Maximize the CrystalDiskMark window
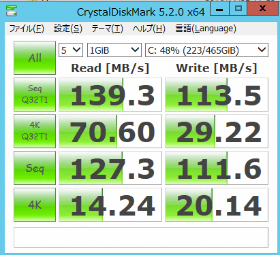This screenshot has width=280, height=255. (238, 9)
